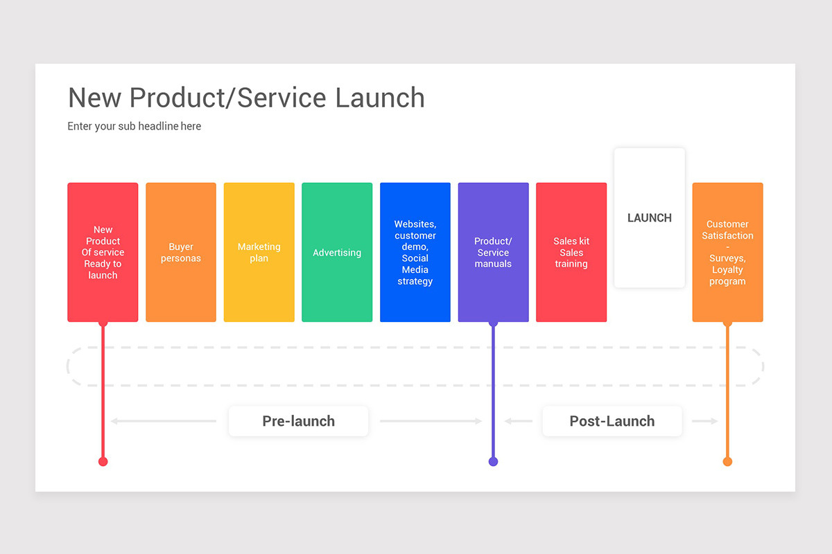Select the yellow 'Marketing plan' card

[x=259, y=252]
